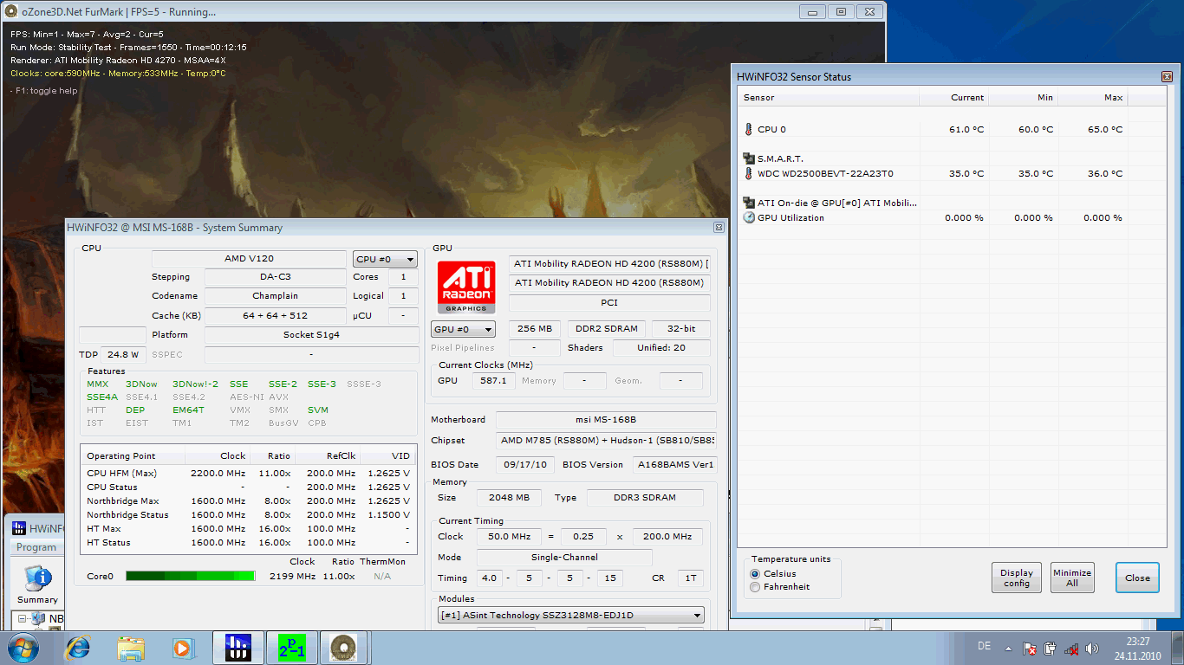Click the DE language indicator

coord(984,647)
